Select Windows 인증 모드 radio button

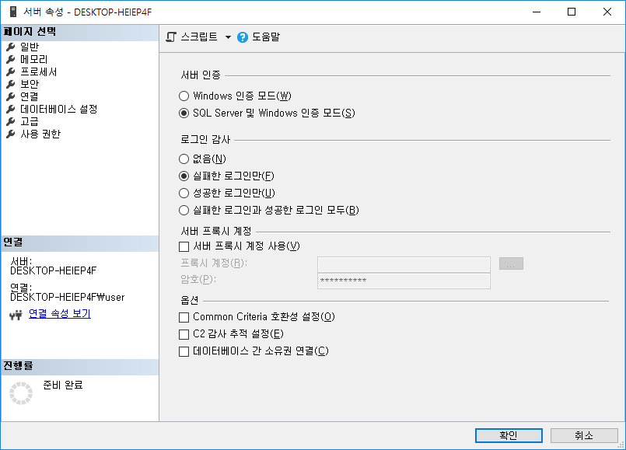[x=184, y=96]
